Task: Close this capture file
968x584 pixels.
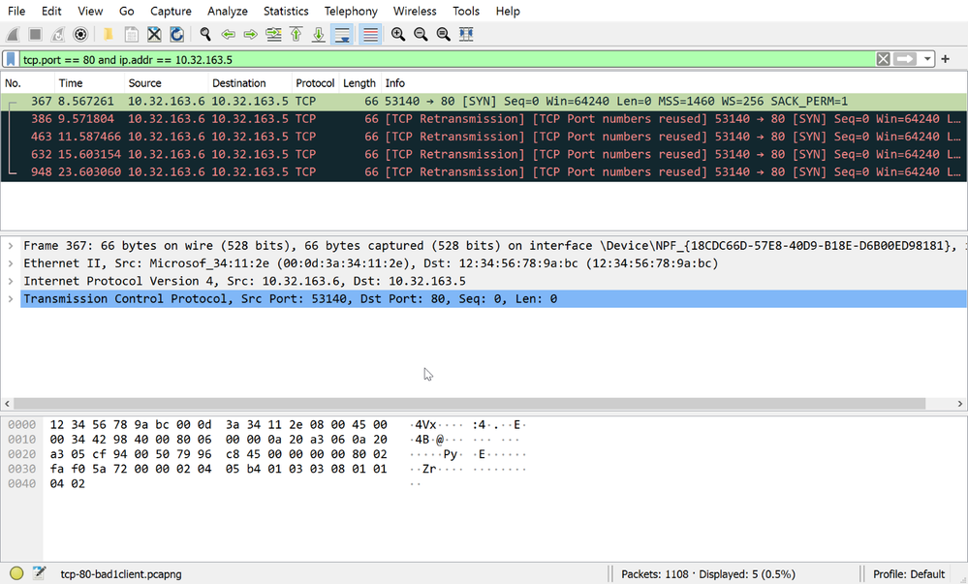Action: click(154, 35)
